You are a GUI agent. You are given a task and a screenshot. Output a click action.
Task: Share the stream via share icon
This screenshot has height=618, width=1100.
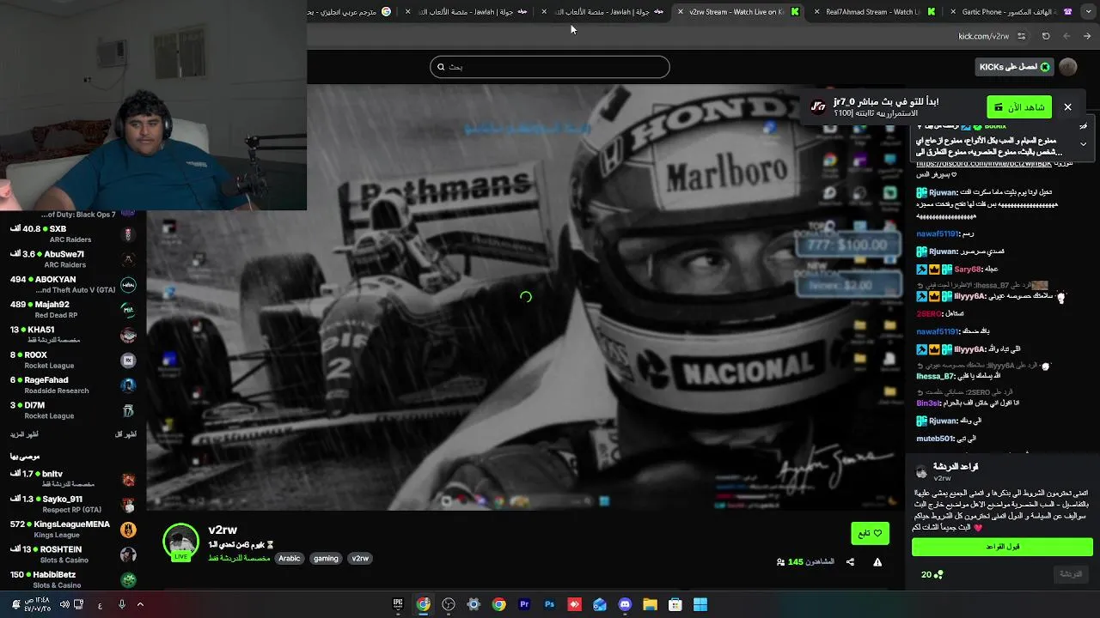[x=850, y=562]
